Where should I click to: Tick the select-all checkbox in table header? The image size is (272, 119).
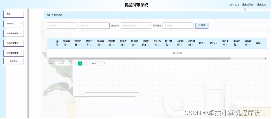pos(50,43)
